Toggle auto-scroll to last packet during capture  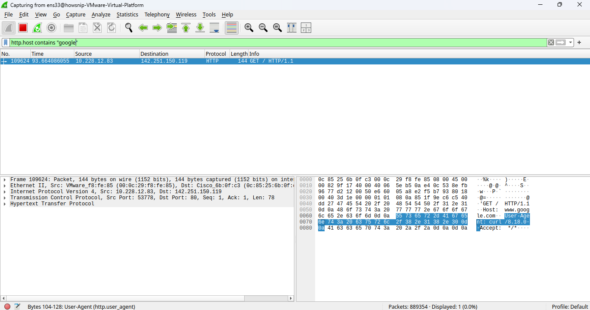click(x=214, y=28)
